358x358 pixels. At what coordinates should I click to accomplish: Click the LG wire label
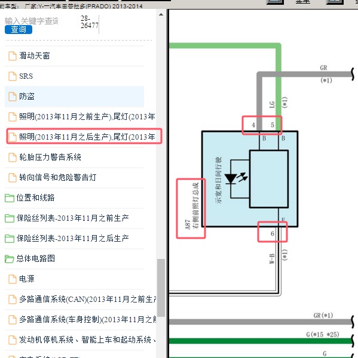pos(272,104)
